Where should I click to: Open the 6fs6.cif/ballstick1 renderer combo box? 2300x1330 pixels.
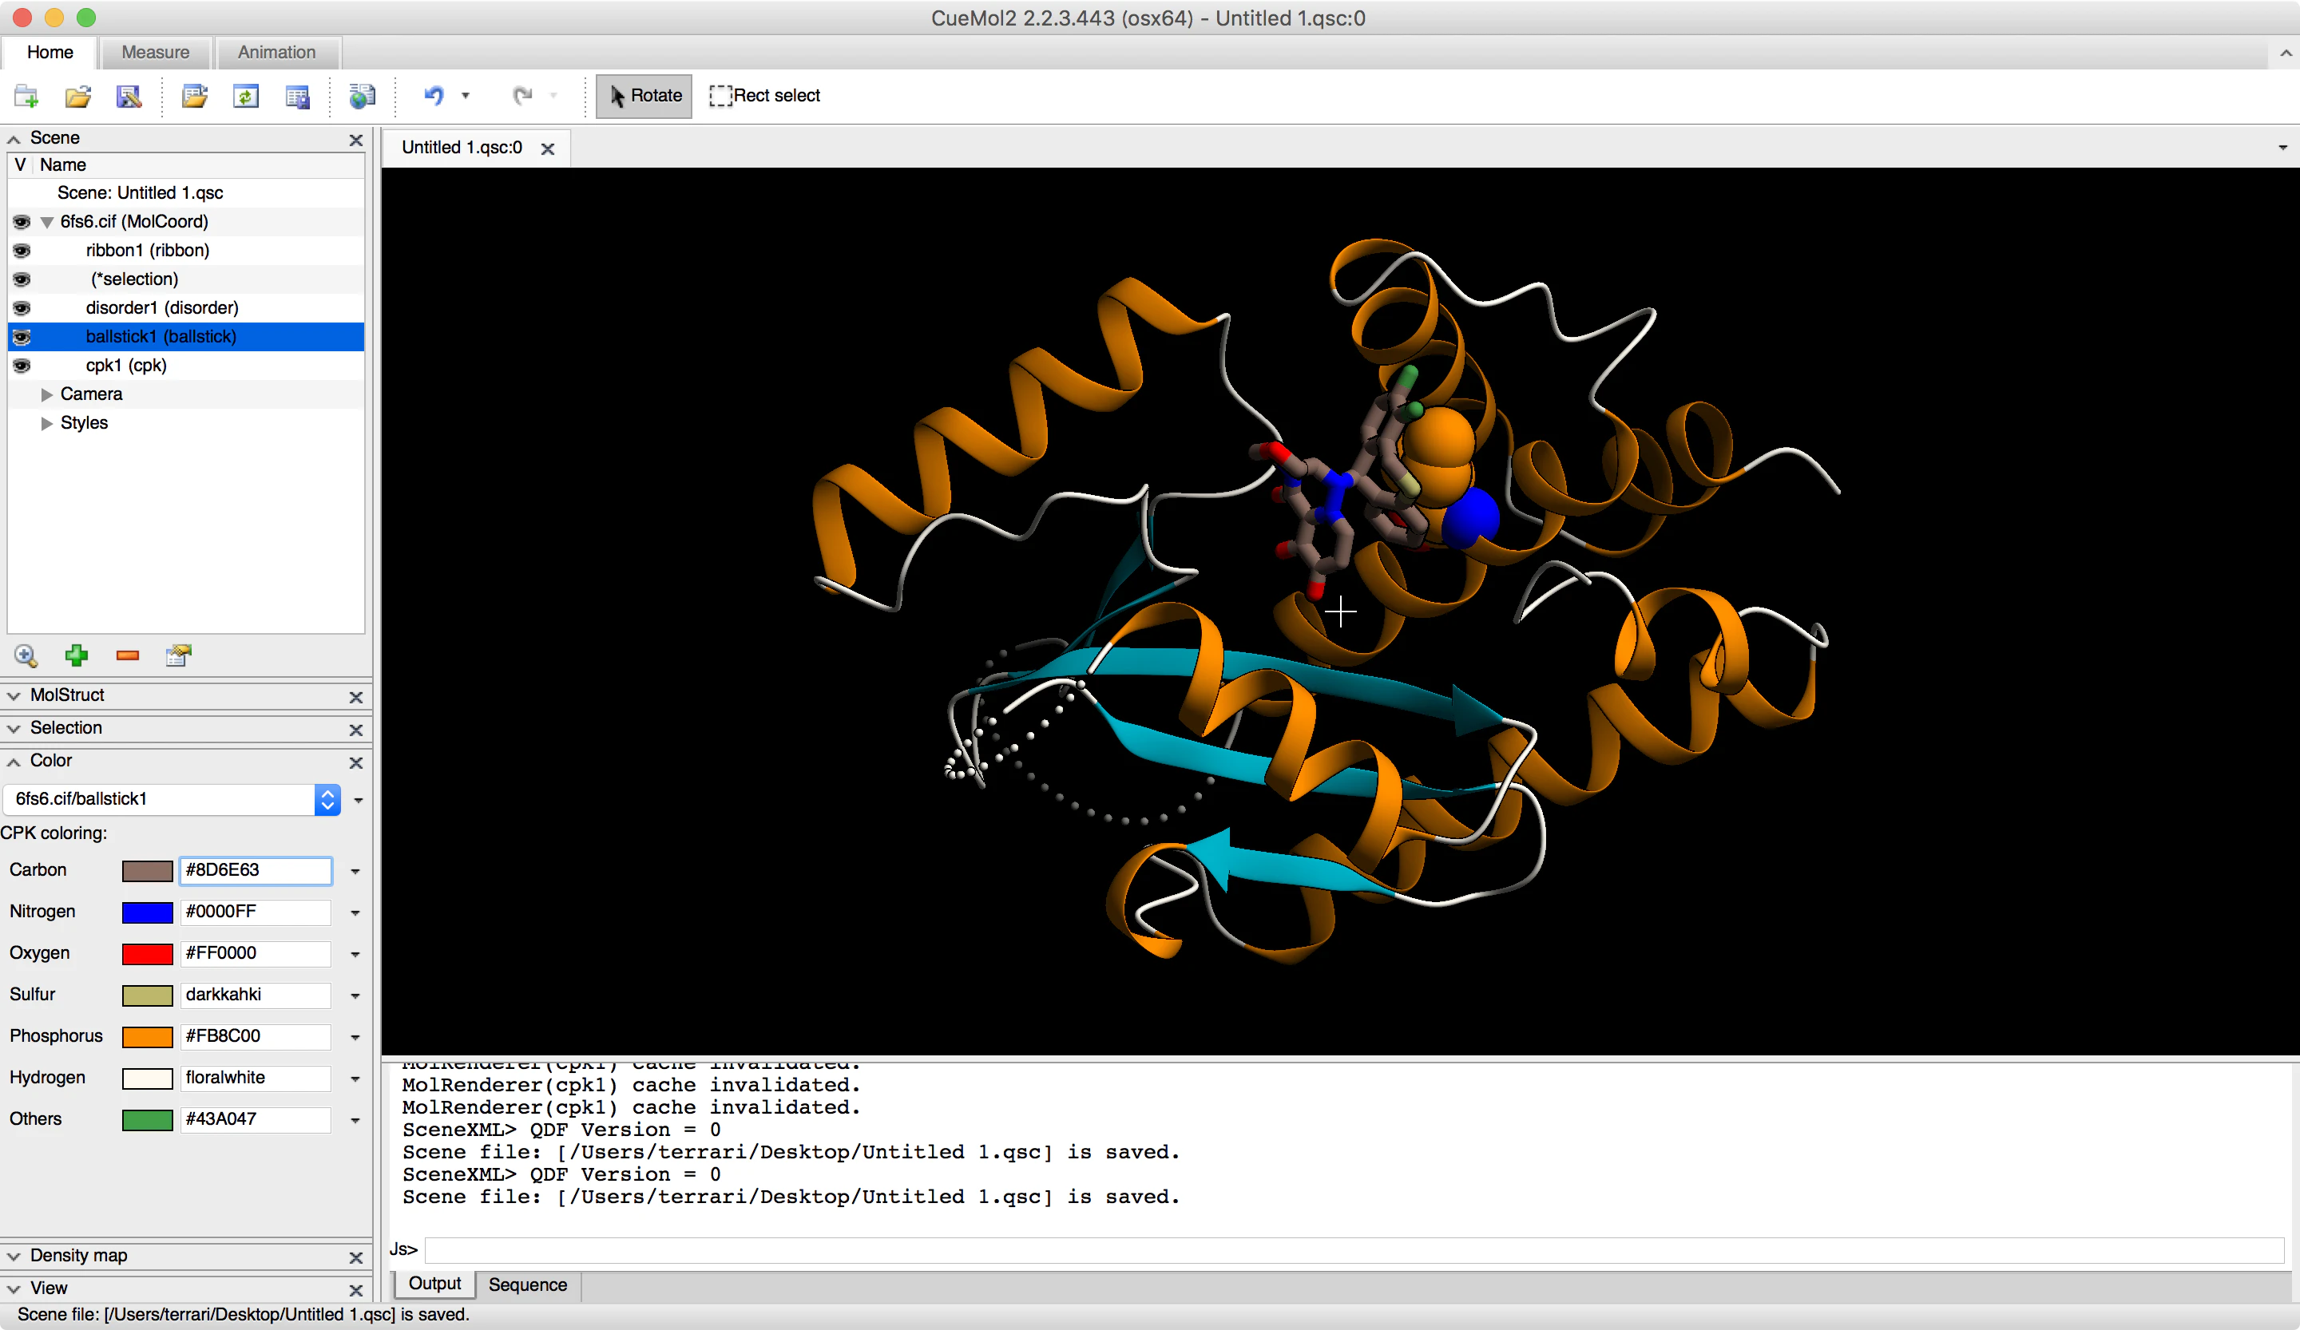click(172, 799)
